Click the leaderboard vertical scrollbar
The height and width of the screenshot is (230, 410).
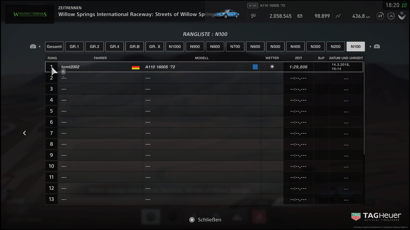364,108
